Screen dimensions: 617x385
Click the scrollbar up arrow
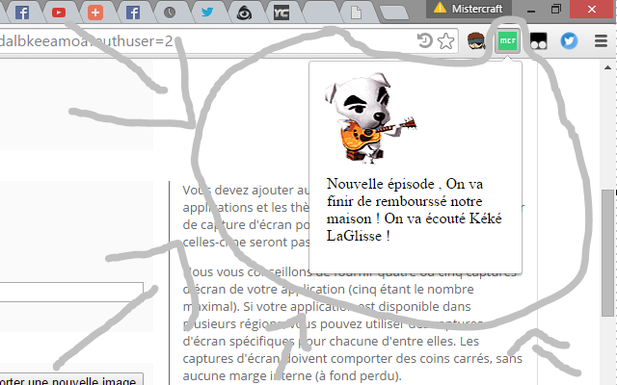pos(607,67)
